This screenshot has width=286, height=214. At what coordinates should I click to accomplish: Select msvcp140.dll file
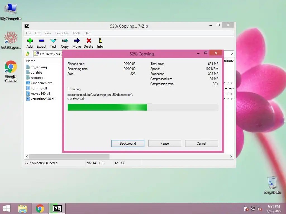(x=38, y=93)
